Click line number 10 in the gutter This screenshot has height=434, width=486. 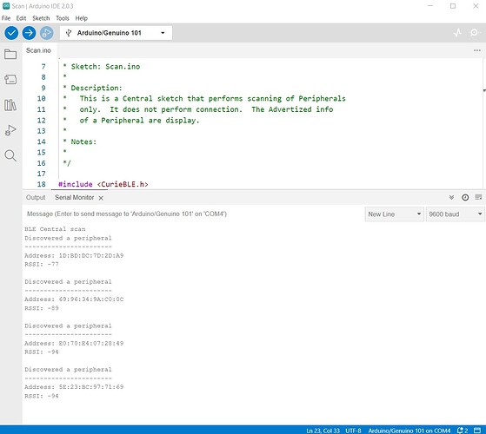pyautogui.click(x=41, y=99)
